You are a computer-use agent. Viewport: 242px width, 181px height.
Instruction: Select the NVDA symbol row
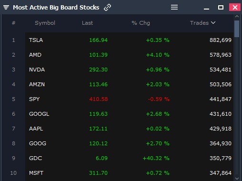tap(129, 70)
